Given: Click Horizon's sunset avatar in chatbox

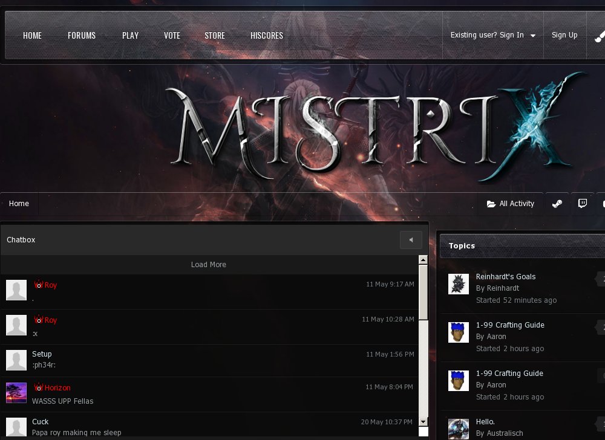Looking at the screenshot, I should tap(16, 393).
